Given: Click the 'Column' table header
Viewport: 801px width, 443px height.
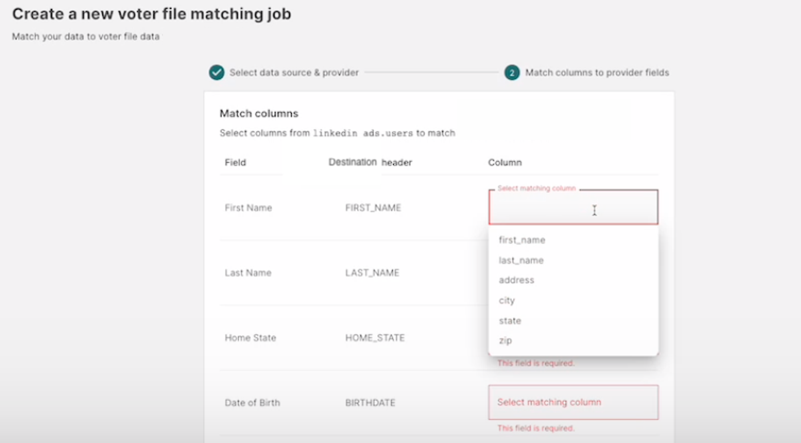Looking at the screenshot, I should pos(505,162).
